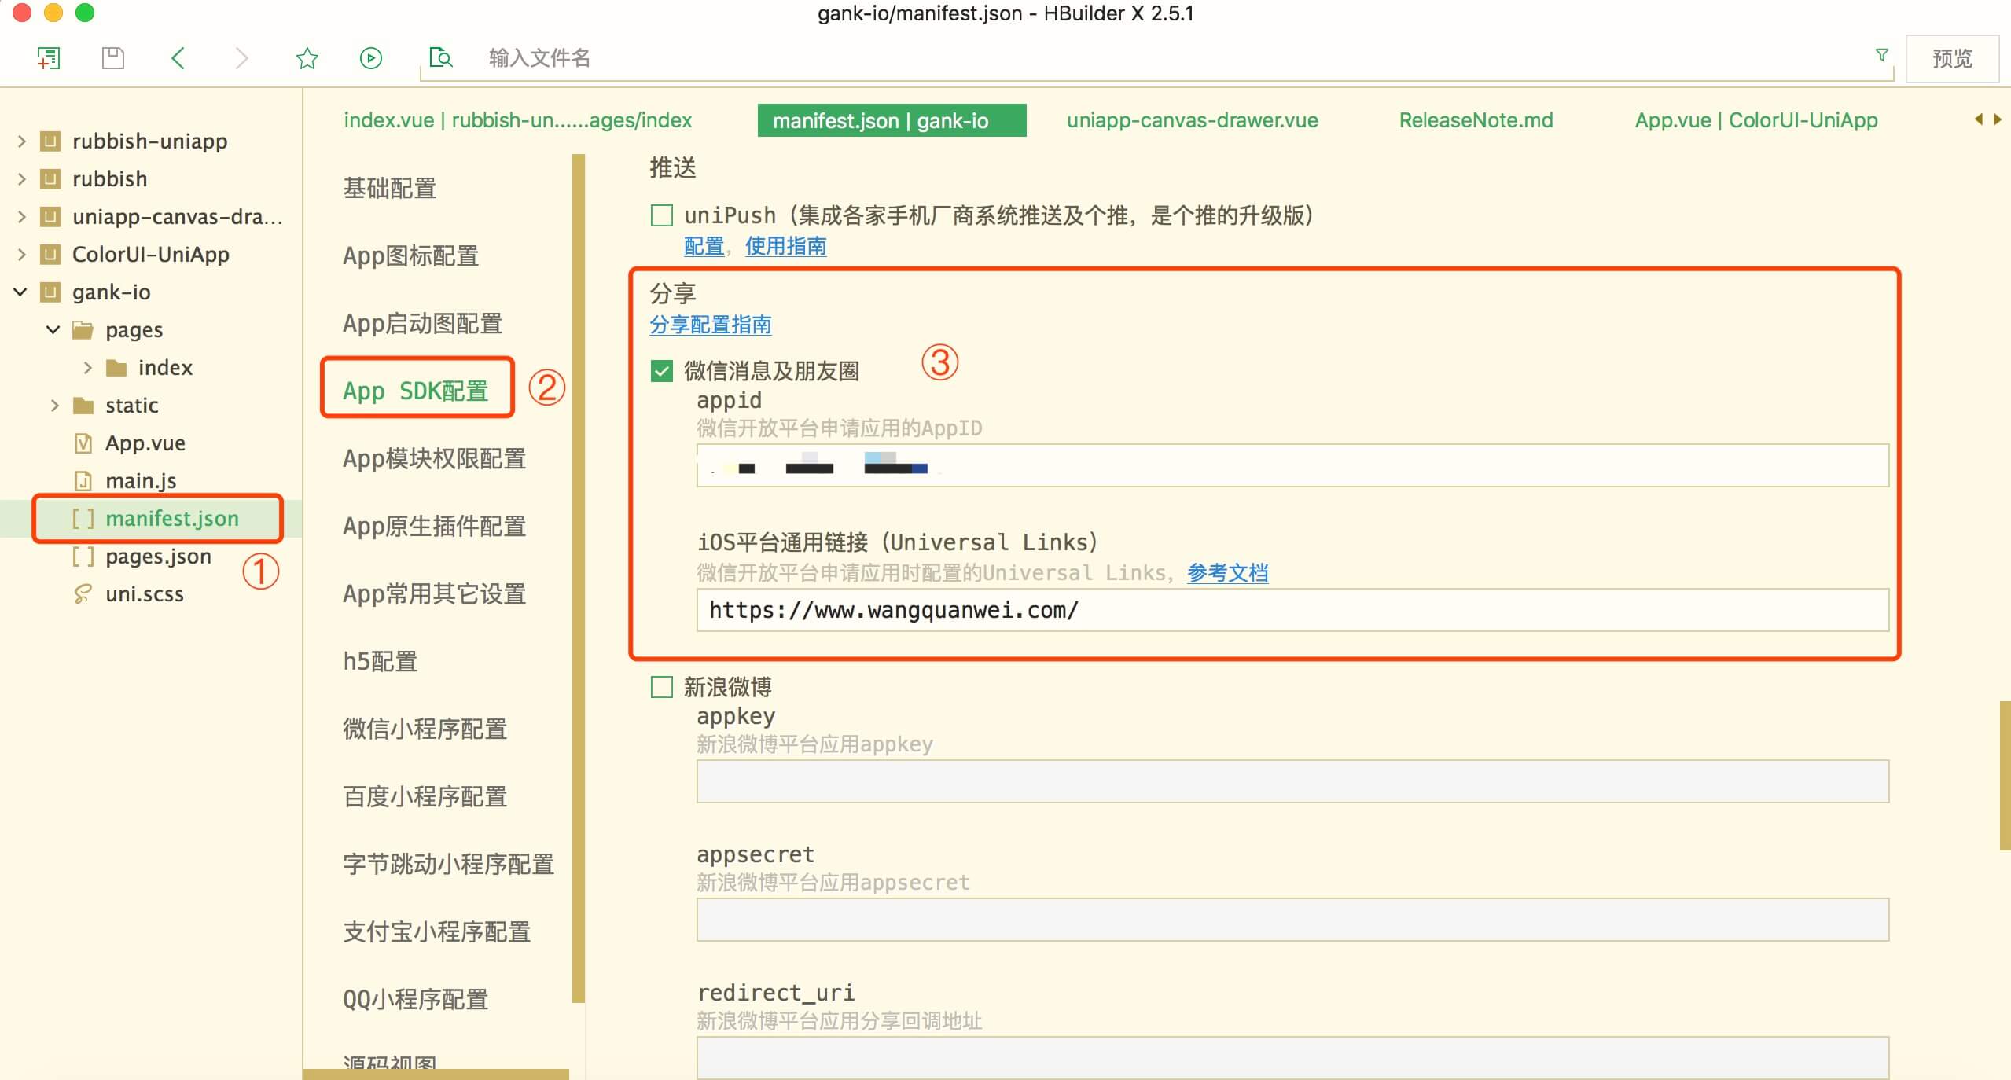Image resolution: width=2011 pixels, height=1080 pixels.
Task: Click the star bookmark icon
Action: pyautogui.click(x=307, y=57)
